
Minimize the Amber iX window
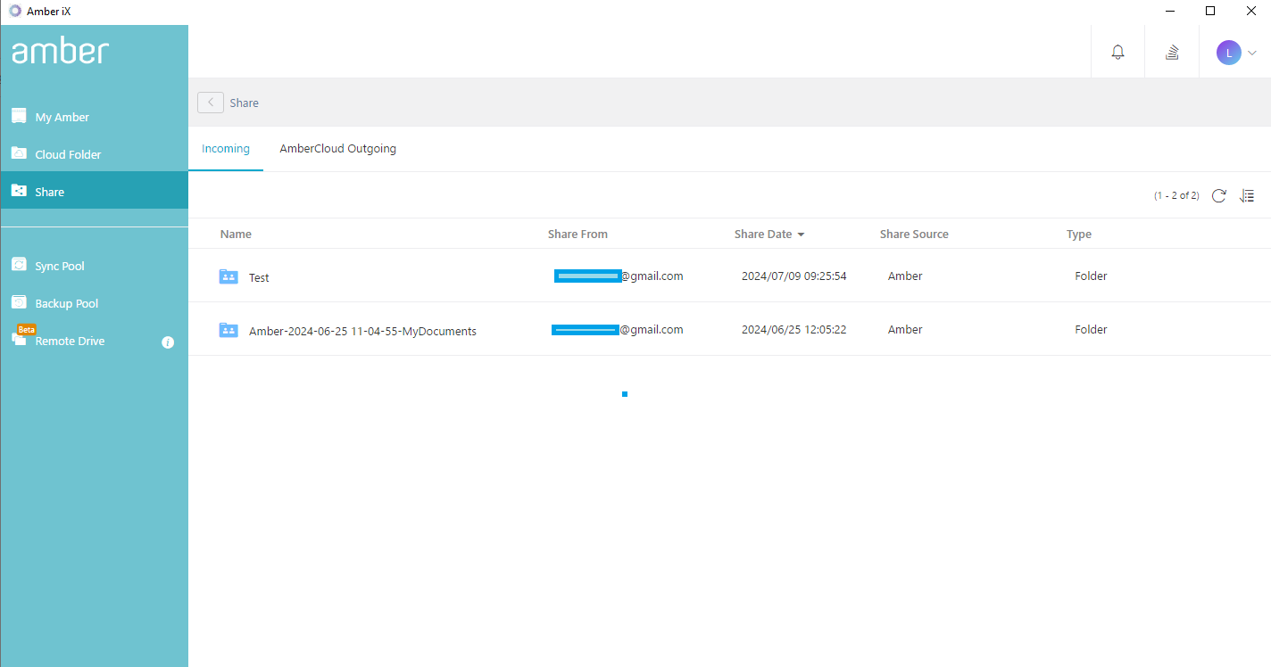tap(1169, 11)
